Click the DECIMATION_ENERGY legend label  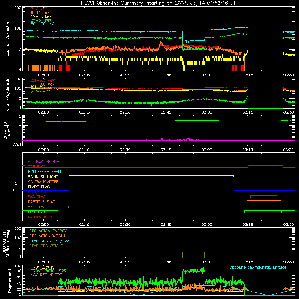coord(48,231)
